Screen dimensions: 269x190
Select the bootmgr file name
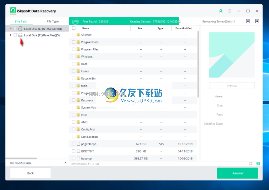pyautogui.click(x=86, y=159)
